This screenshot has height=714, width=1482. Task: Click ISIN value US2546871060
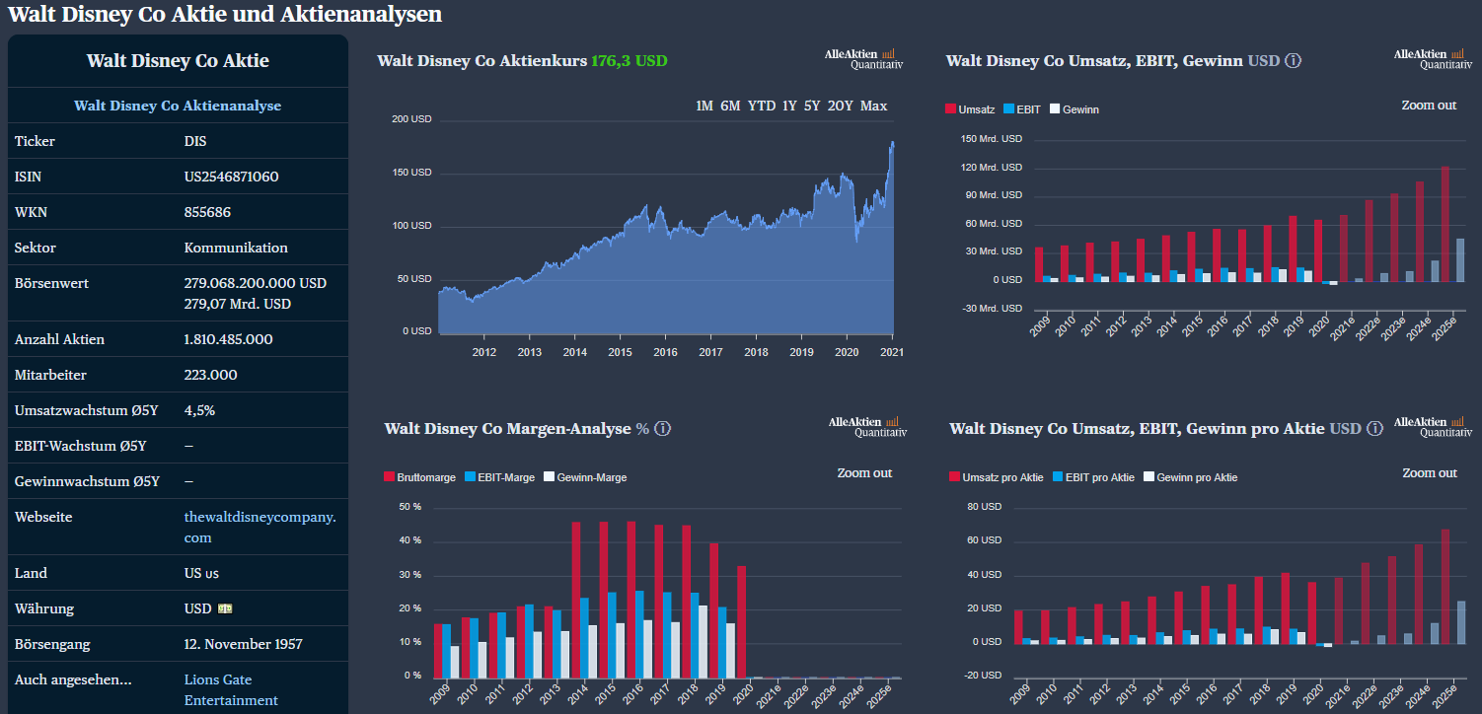tap(231, 177)
